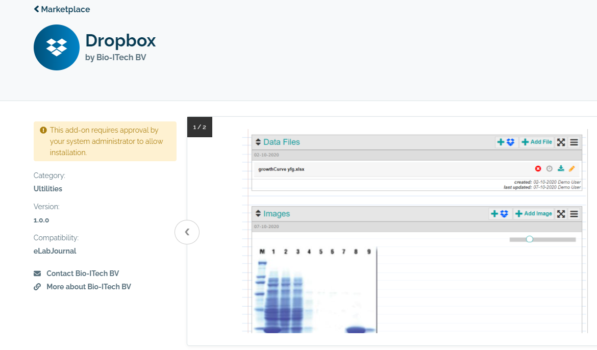This screenshot has height=350, width=597.
Task: Go to previous screenshot with left arrow
Action: pos(187,232)
